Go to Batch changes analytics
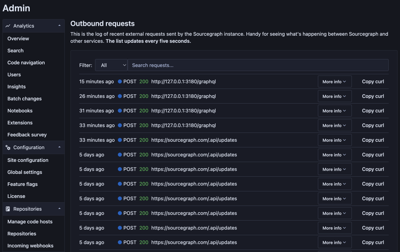Image resolution: width=400 pixels, height=252 pixels. pyautogui.click(x=24, y=99)
